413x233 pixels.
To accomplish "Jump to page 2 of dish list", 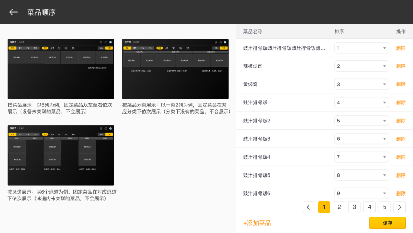I will (339, 207).
